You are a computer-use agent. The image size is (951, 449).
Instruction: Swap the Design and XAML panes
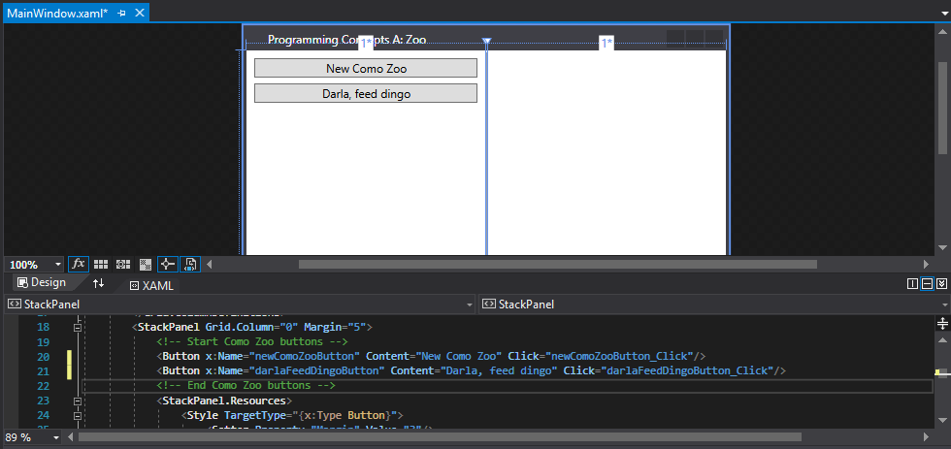pos(98,283)
